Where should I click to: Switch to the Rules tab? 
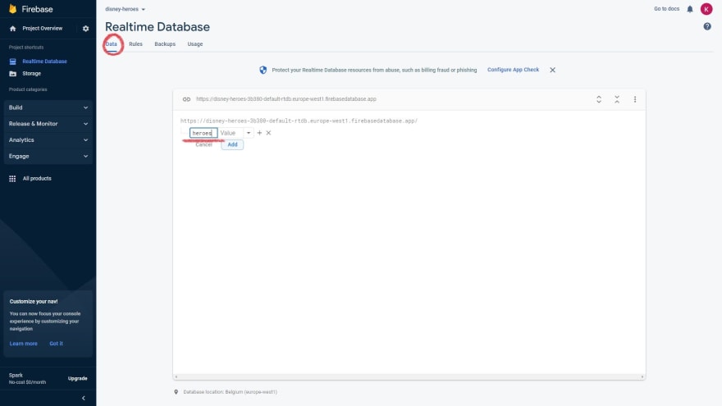[x=135, y=44]
